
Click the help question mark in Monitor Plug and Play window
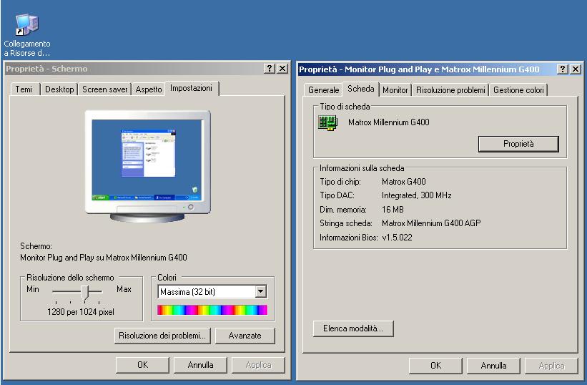tap(562, 69)
